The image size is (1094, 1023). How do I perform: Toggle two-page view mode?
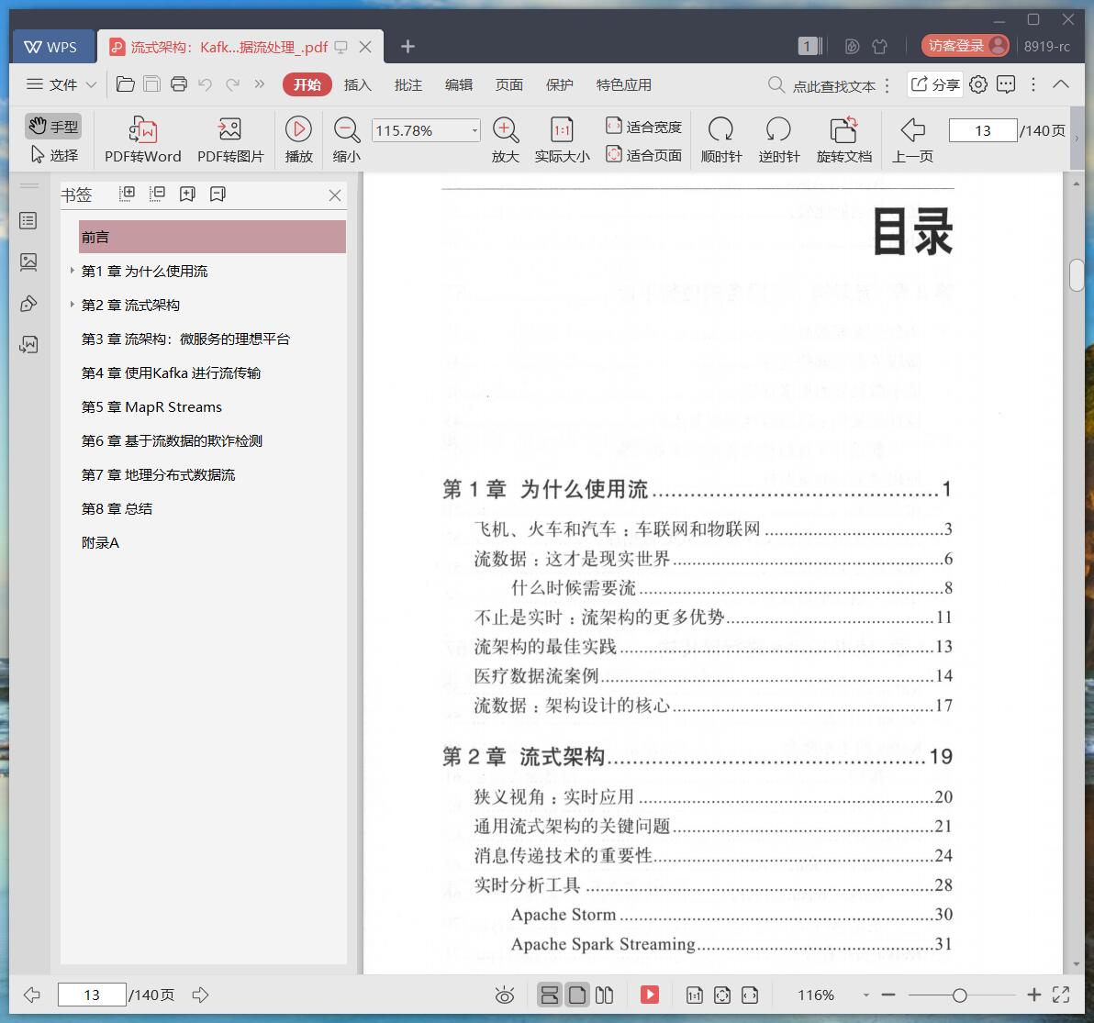tap(604, 995)
